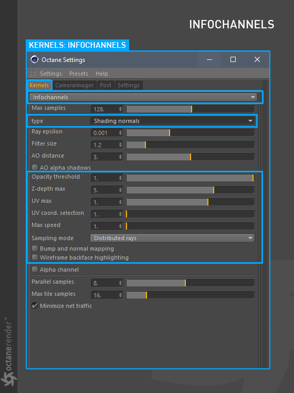Screen dimensions: 294x393
Task: Maximize the Octane Settings window
Action: pos(233,60)
